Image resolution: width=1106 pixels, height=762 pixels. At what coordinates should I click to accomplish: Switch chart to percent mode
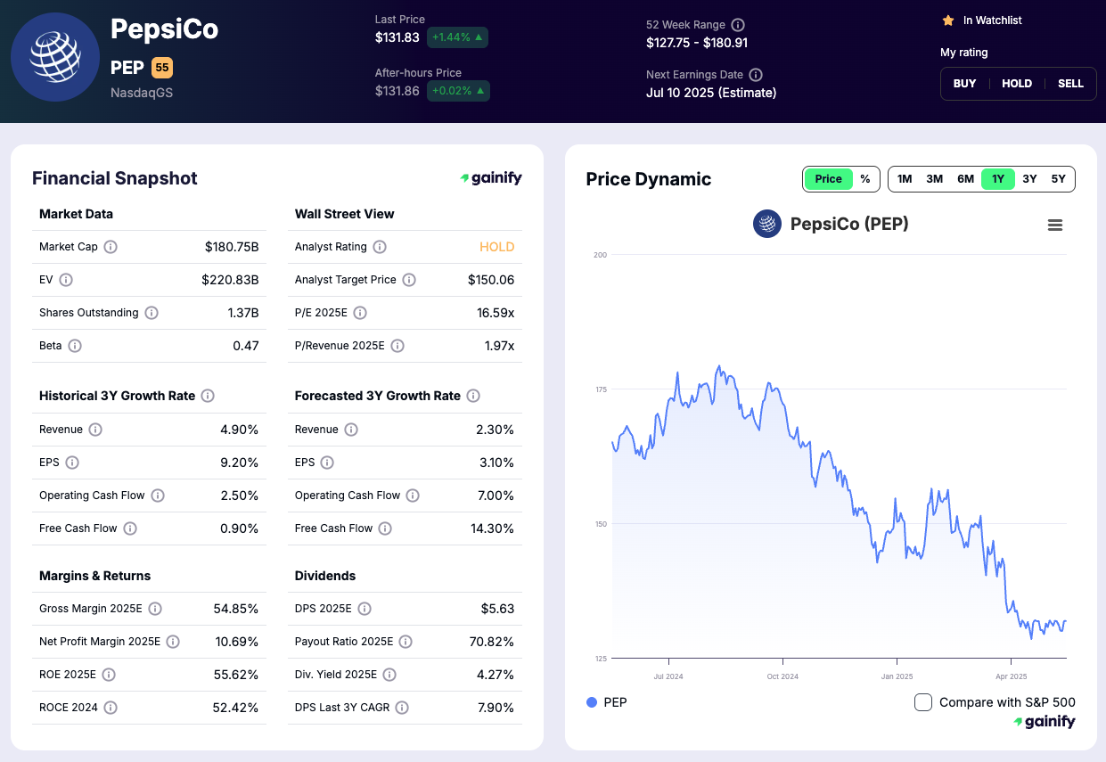tap(864, 179)
